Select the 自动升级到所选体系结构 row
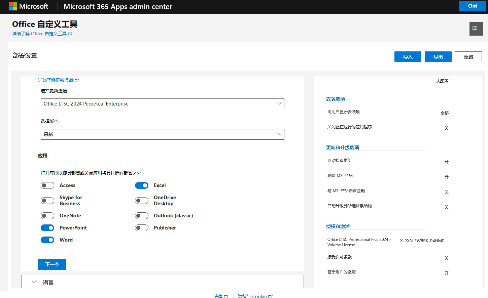The width and height of the screenshot is (488, 298). [x=388, y=206]
